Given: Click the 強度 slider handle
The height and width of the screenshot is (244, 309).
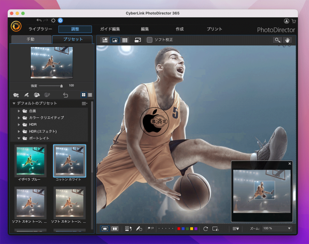Looking at the screenshot, I should click(x=61, y=86).
